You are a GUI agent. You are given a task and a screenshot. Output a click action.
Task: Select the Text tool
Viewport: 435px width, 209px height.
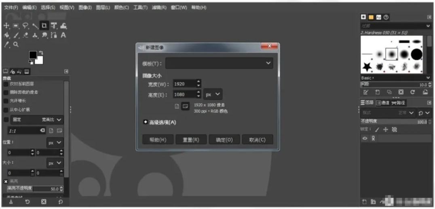63,35
